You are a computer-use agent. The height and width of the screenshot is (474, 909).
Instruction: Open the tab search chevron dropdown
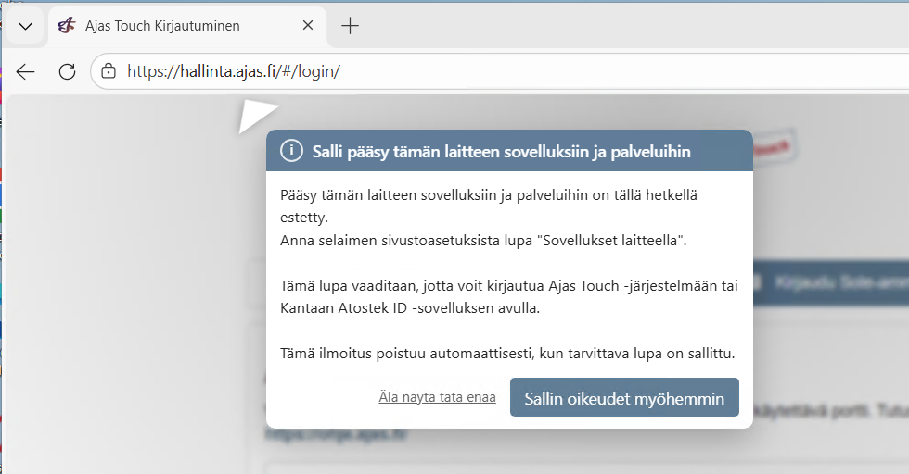tap(25, 26)
